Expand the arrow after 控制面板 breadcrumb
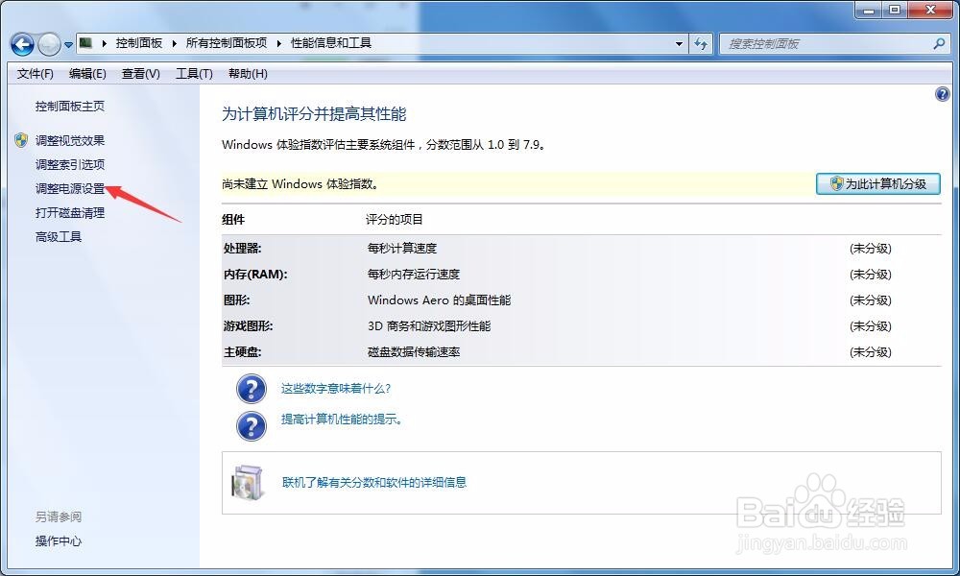The image size is (960, 576). [175, 43]
